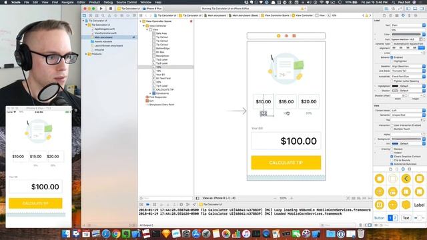This screenshot has width=427, height=240.
Task: Click the Exit dock icon above scene
Action: tap(294, 35)
